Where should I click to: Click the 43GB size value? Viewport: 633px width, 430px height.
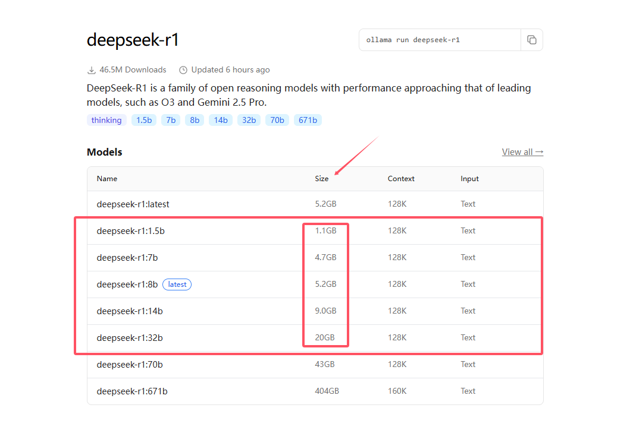click(325, 364)
